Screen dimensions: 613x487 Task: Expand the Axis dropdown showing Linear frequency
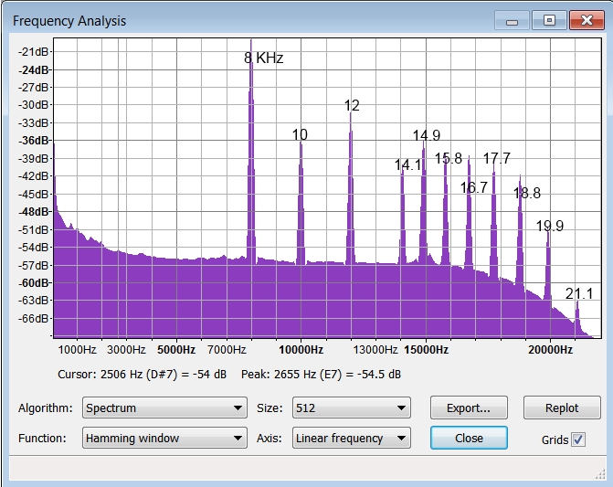(351, 439)
